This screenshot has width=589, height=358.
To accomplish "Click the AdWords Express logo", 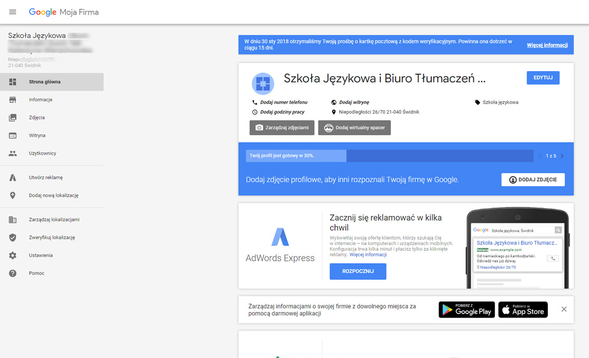I will click(280, 246).
